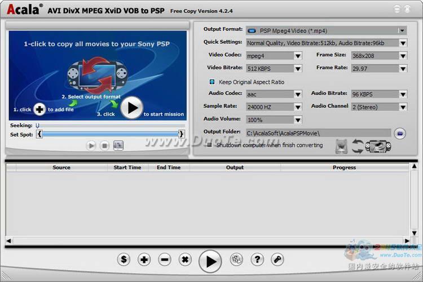This screenshot has width=423, height=282.
Task: Click the plus circle in the banner
Action: [x=39, y=109]
